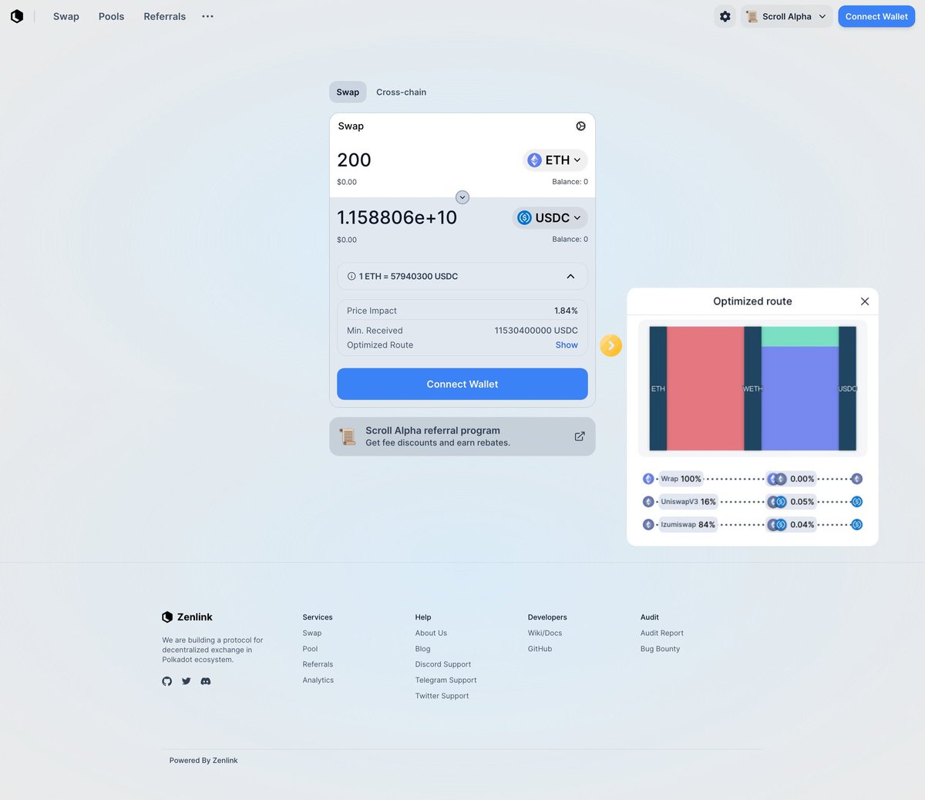Open Telegram Support footer link
This screenshot has width=925, height=800.
(x=446, y=681)
